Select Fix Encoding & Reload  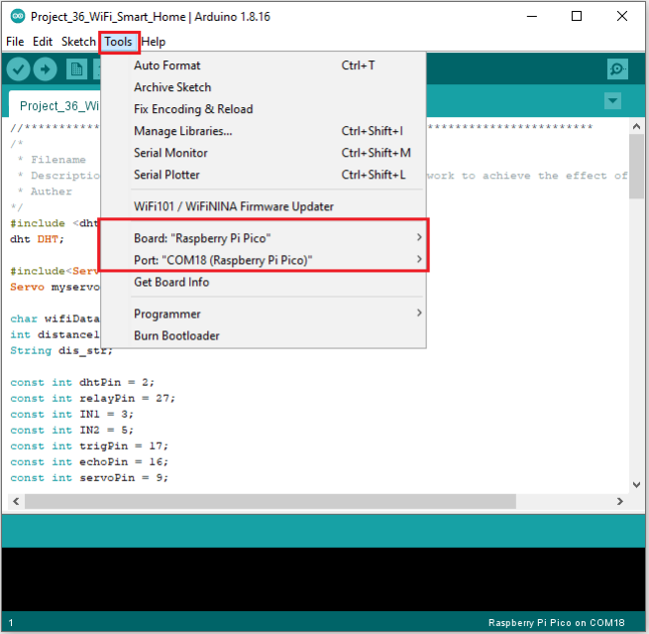point(264,109)
